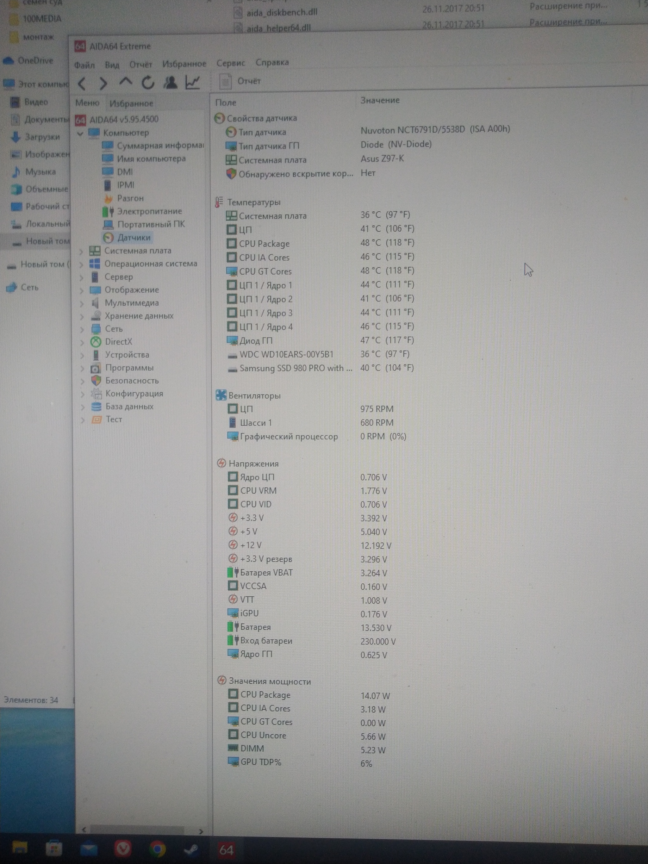
Task: Click the Back navigation arrow in the toolbar
Action: tap(82, 83)
